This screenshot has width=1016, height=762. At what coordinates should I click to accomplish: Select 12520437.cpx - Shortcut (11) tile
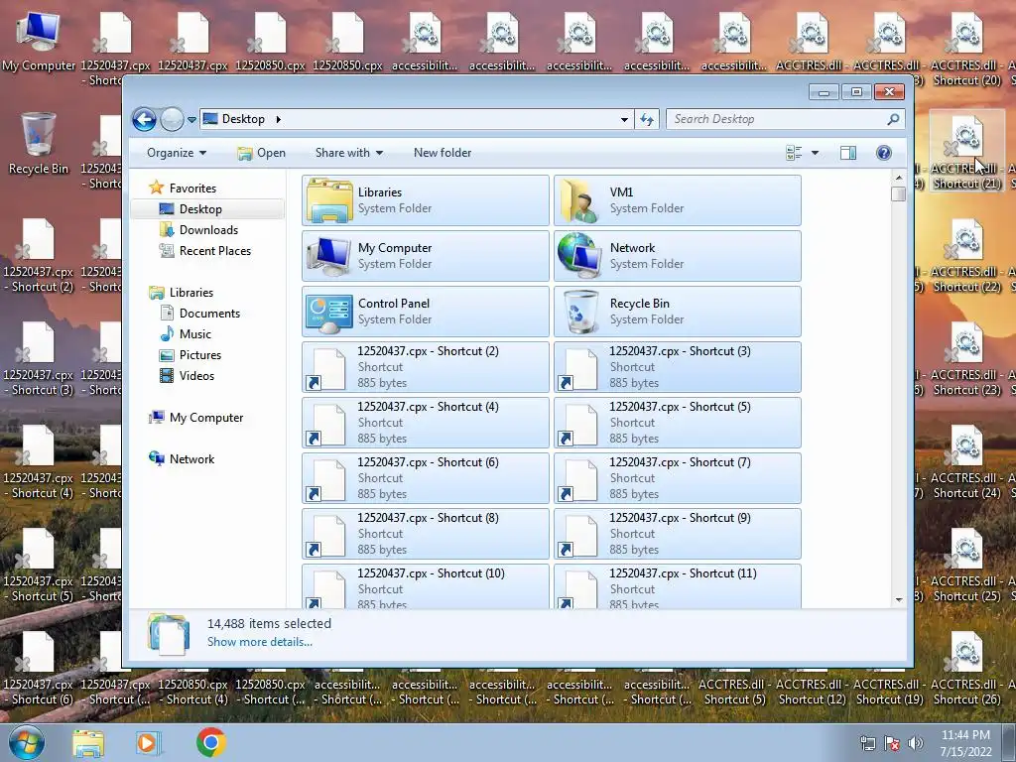pyautogui.click(x=678, y=586)
